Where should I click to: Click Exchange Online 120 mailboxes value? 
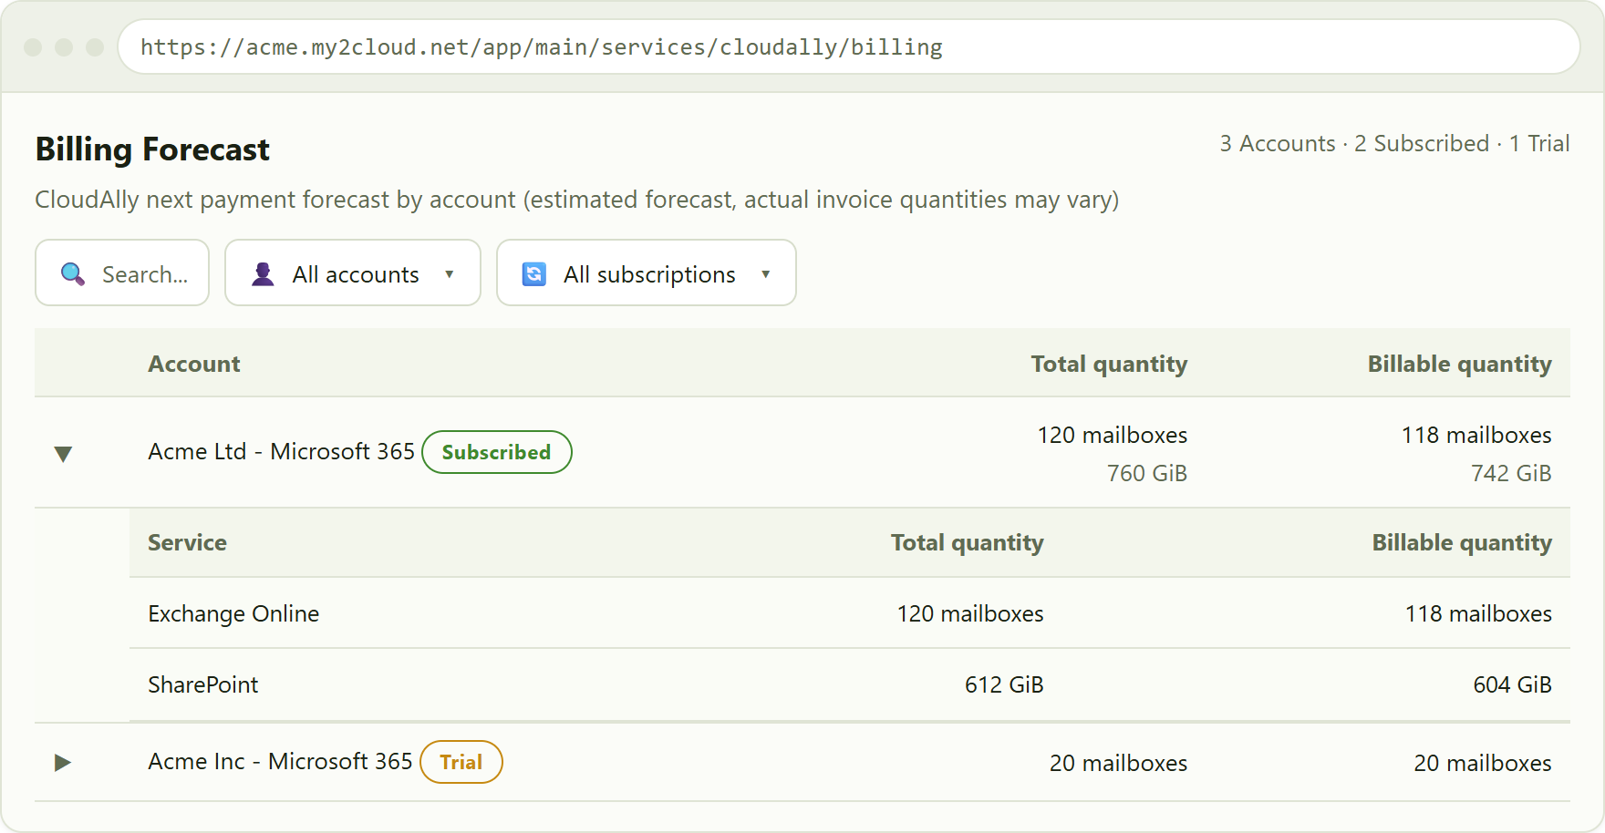[x=970, y=614]
